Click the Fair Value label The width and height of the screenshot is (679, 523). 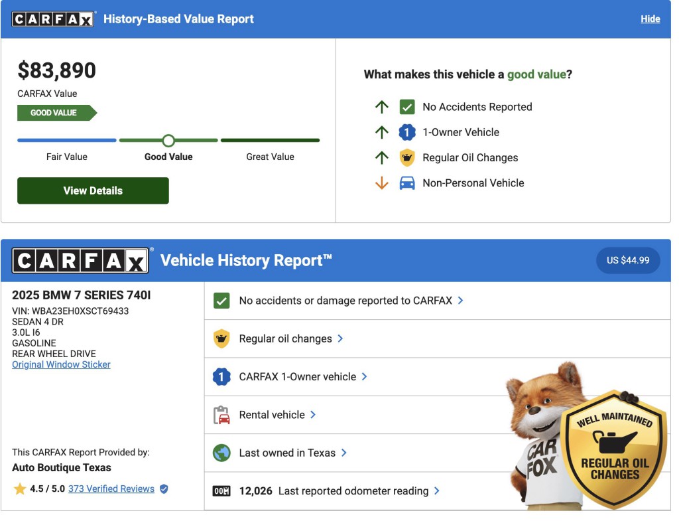[67, 157]
